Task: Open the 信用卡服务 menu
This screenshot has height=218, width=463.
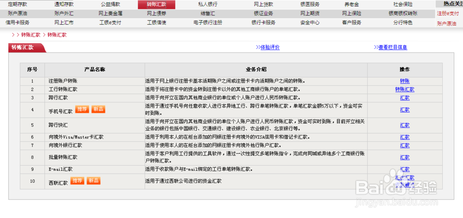Action: [18, 23]
